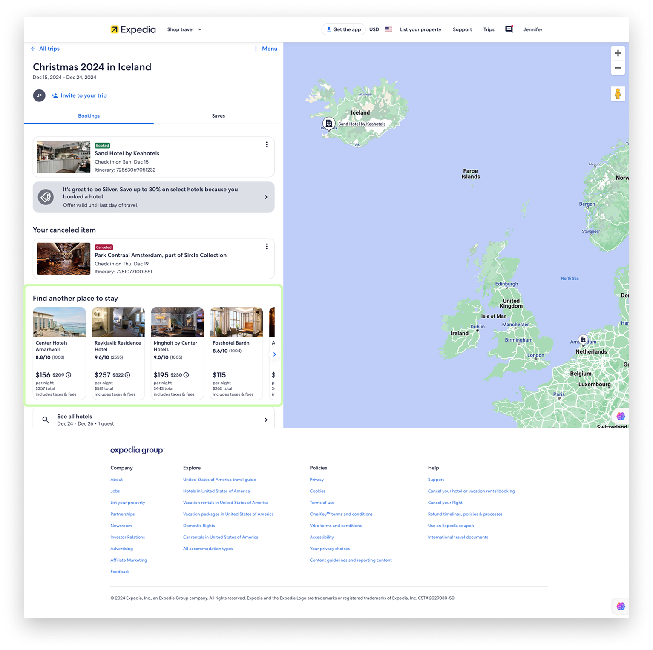Open options for Sand Hotel booking
Viewport: 653px width, 650px height.
267,144
